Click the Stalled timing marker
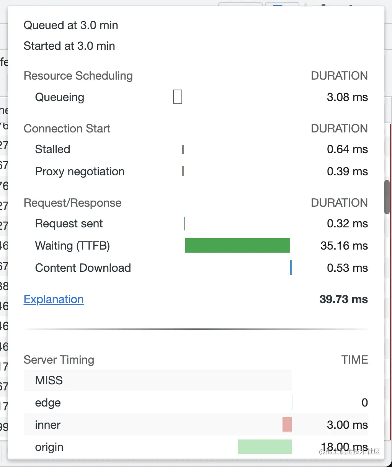The image size is (392, 467). (183, 149)
